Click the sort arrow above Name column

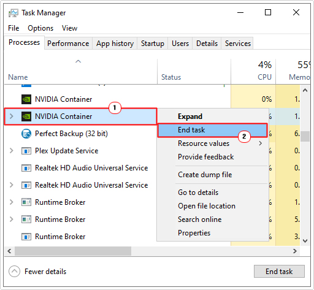pyautogui.click(x=78, y=61)
